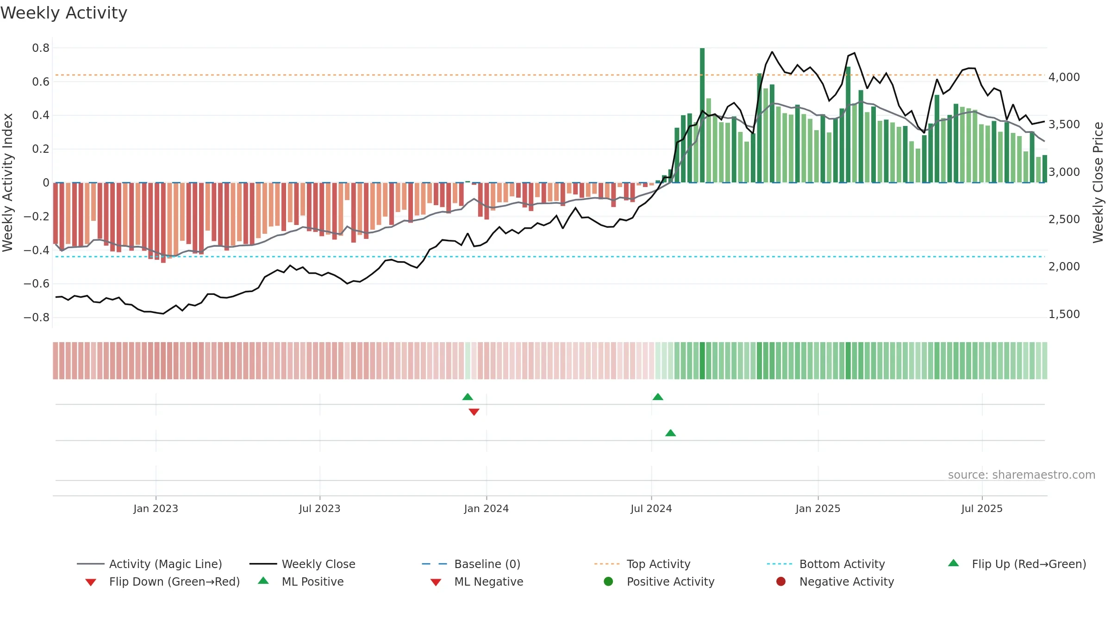This screenshot has height=625, width=1111.
Task: Click the Jul 2024 x-axis label
Action: point(651,508)
